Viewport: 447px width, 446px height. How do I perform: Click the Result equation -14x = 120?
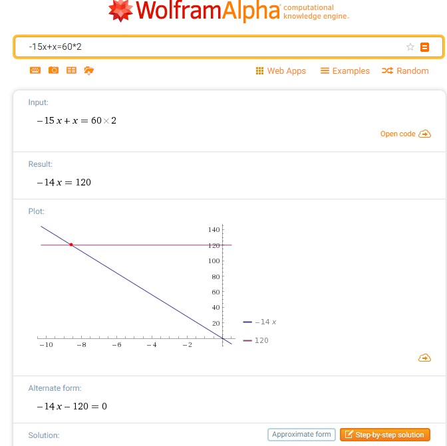point(64,183)
